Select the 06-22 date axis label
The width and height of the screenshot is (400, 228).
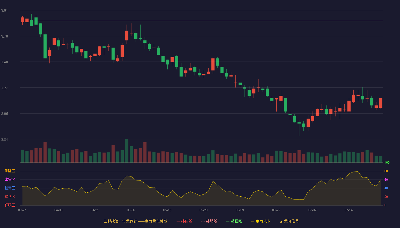tap(276, 210)
